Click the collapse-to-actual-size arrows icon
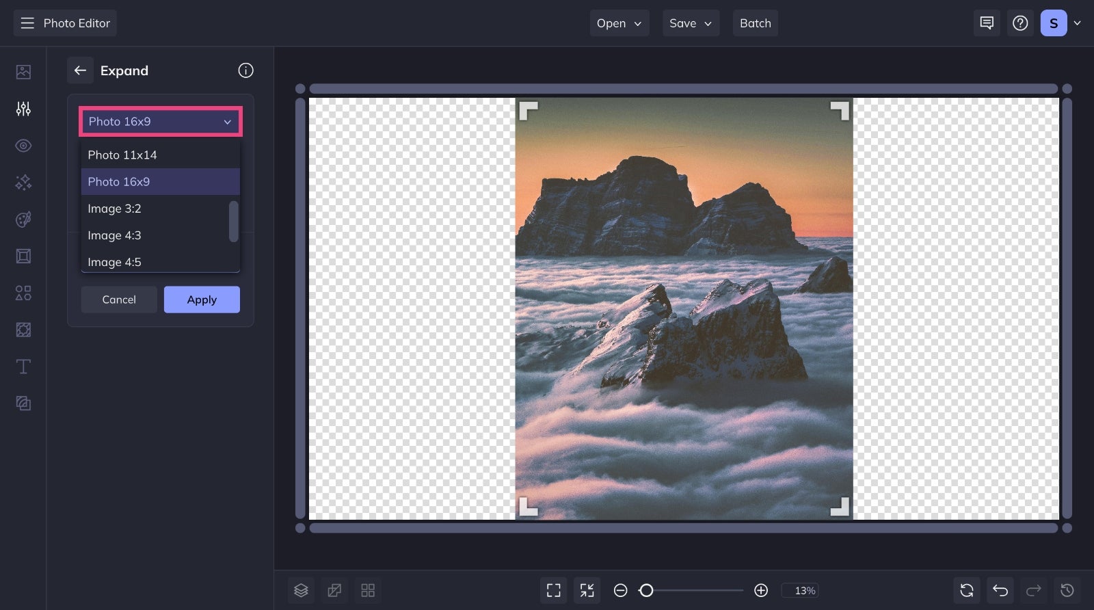1094x610 pixels. 587,590
